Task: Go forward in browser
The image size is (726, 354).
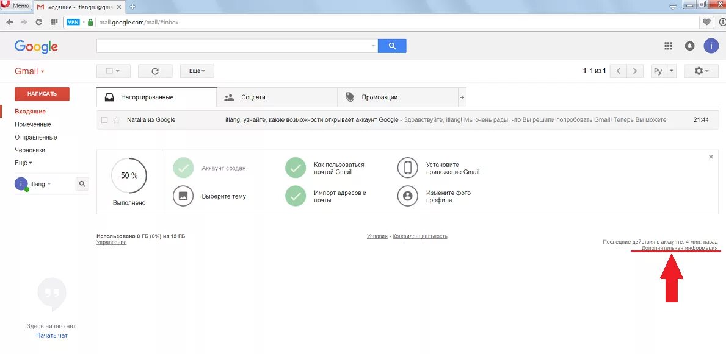Action: 24,22
